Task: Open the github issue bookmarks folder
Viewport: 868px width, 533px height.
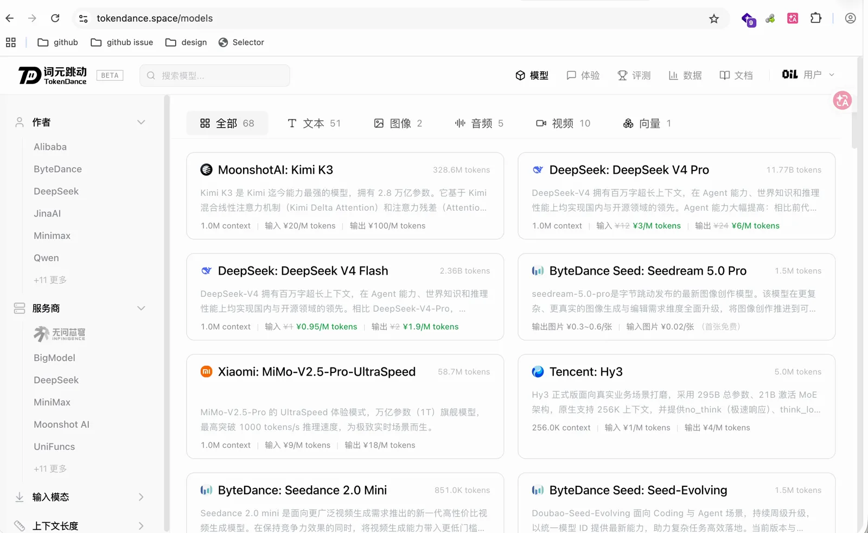Action: pyautogui.click(x=122, y=42)
